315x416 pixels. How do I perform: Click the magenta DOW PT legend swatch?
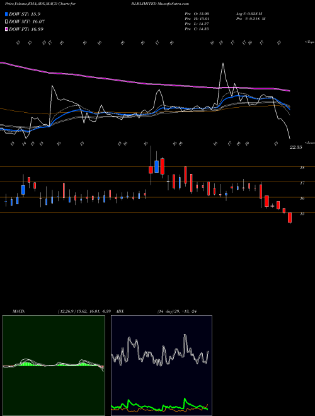pyautogui.click(x=7, y=29)
